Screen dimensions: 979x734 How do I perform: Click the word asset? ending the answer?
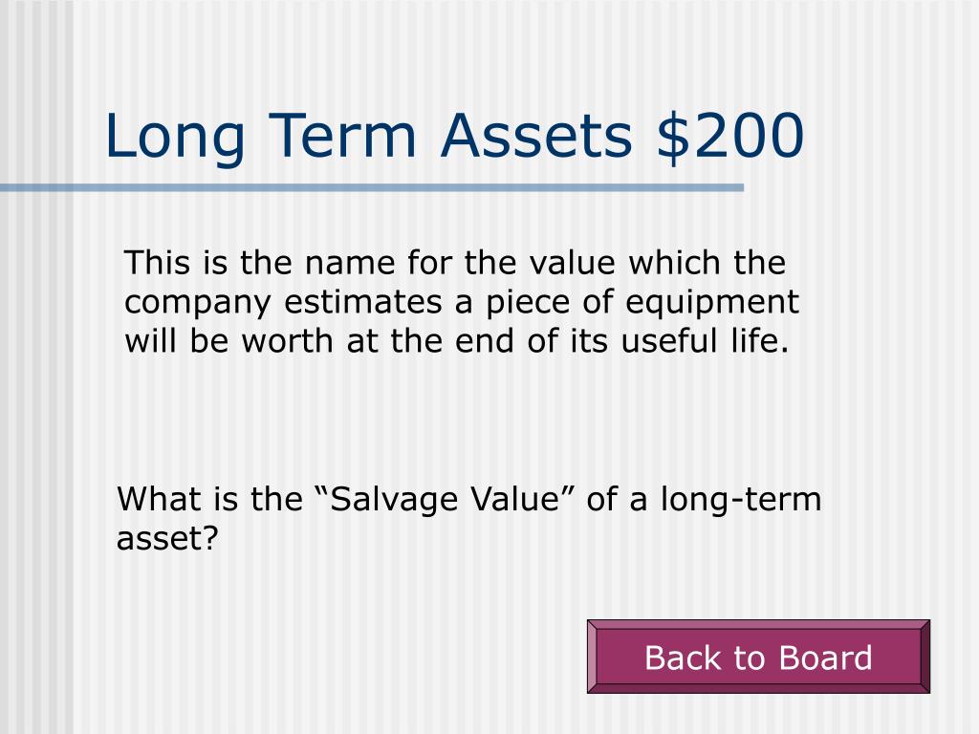pos(167,538)
